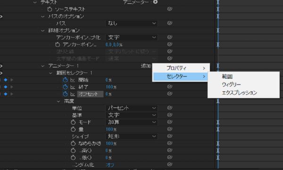Go to next keyframe on オフセット row
The width and height of the screenshot is (283, 170).
coord(12,94)
